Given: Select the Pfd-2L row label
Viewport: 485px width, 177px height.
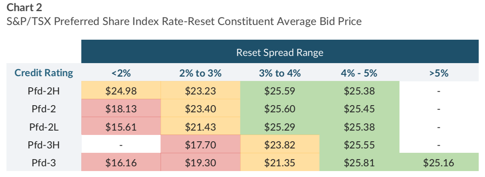Looking at the screenshot, I should 44,127.
